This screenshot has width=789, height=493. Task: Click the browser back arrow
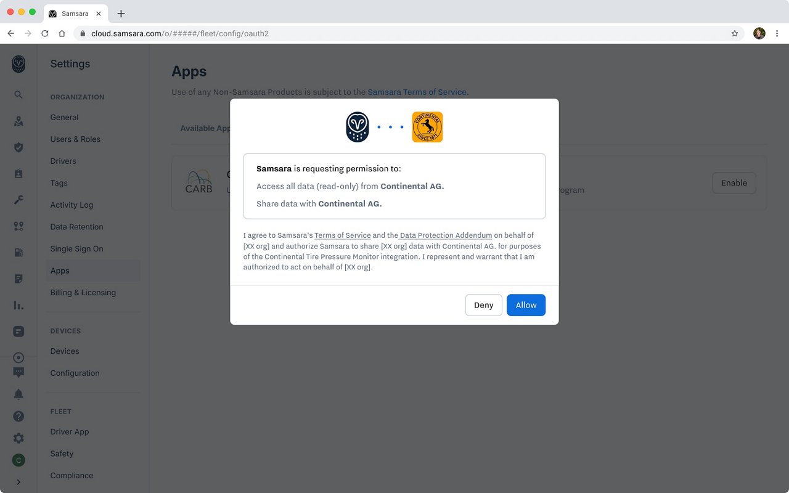pos(10,33)
